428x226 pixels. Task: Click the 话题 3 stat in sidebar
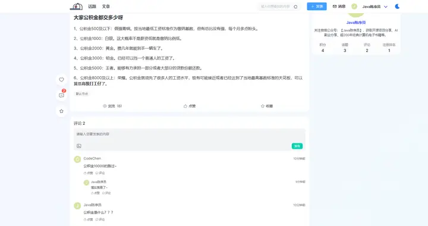345,48
